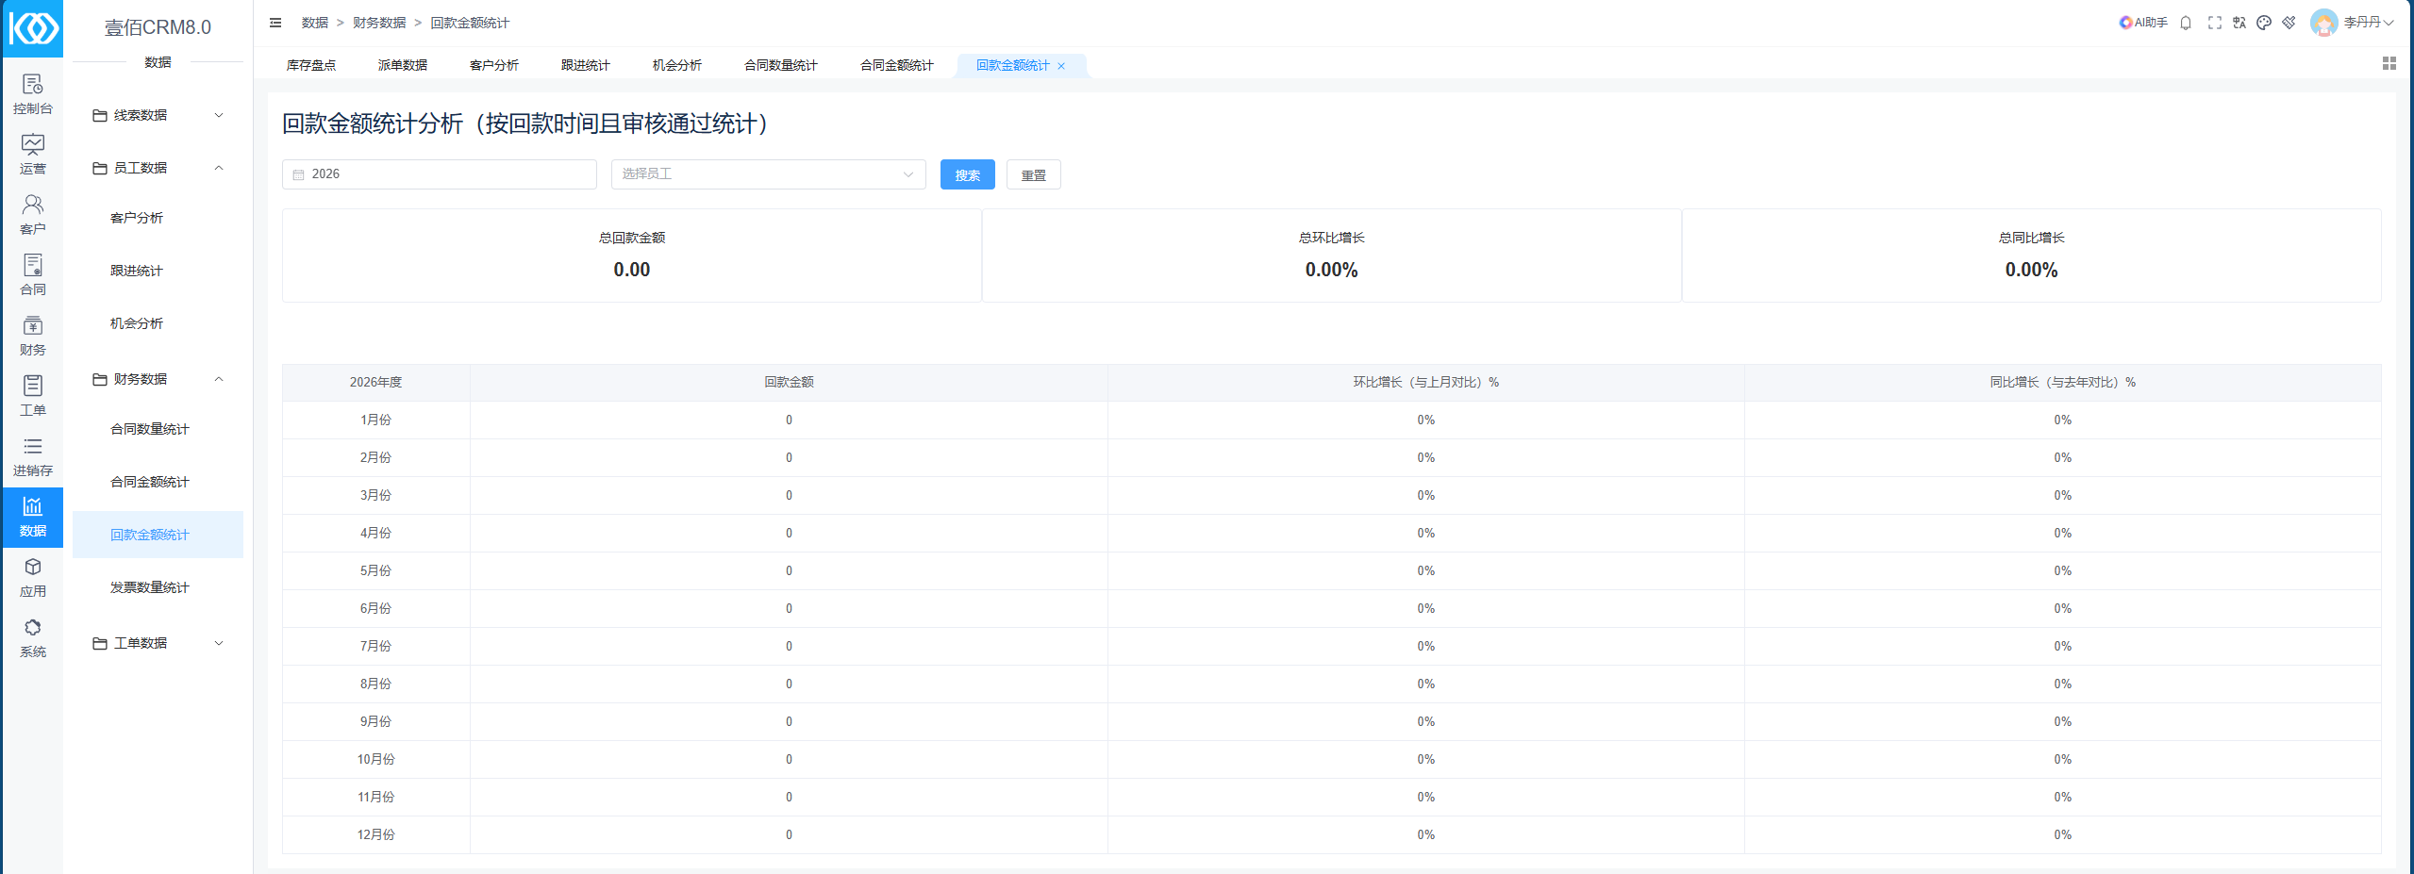This screenshot has width=2414, height=874.
Task: Open the 进销存 inventory section
Action: pyautogui.click(x=33, y=456)
